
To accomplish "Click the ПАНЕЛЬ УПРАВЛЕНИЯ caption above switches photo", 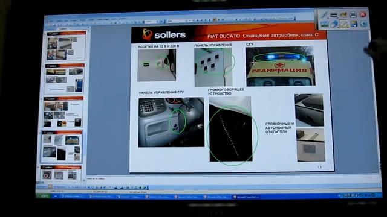I will point(213,45).
